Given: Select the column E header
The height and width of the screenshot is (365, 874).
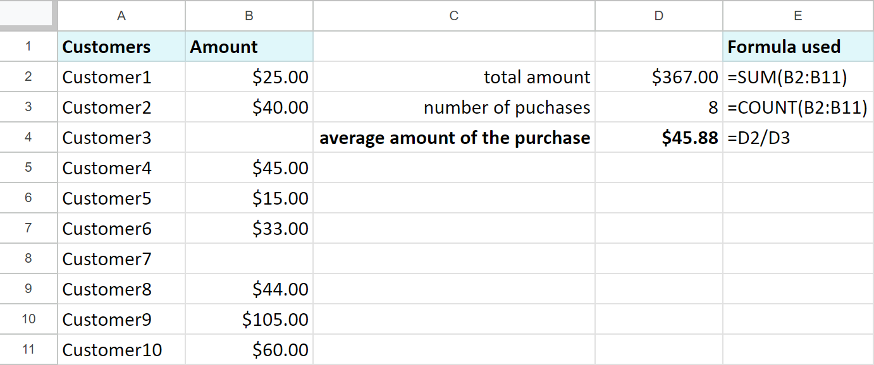Looking at the screenshot, I should coord(798,16).
